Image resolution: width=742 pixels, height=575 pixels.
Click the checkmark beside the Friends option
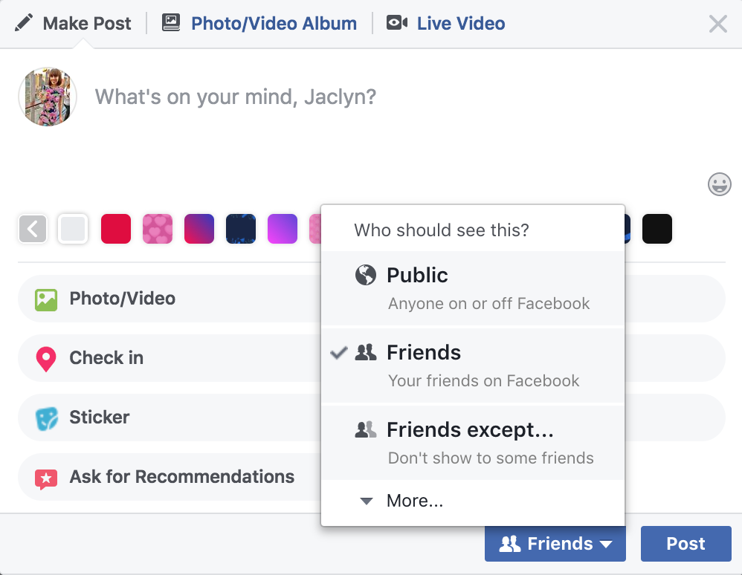[339, 353]
